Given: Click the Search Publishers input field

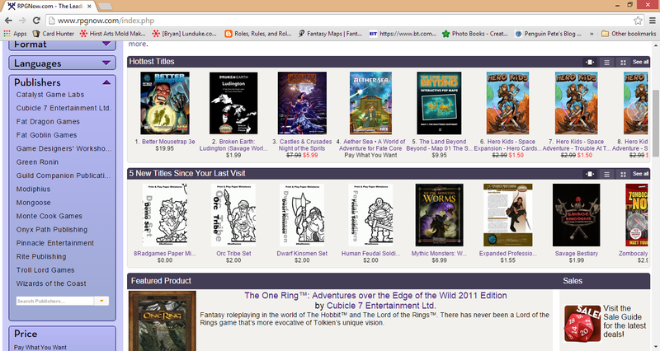Looking at the screenshot, I should 55,301.
